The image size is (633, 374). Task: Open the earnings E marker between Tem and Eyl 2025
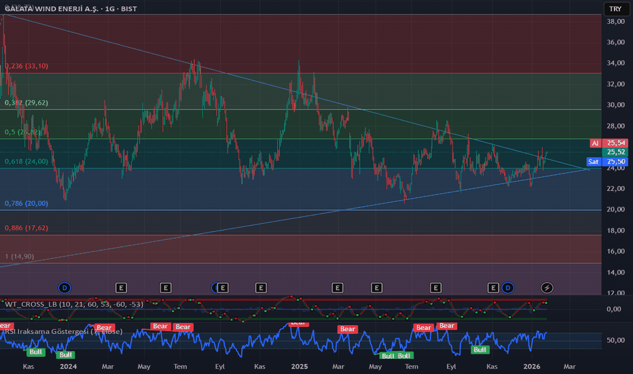pos(435,288)
